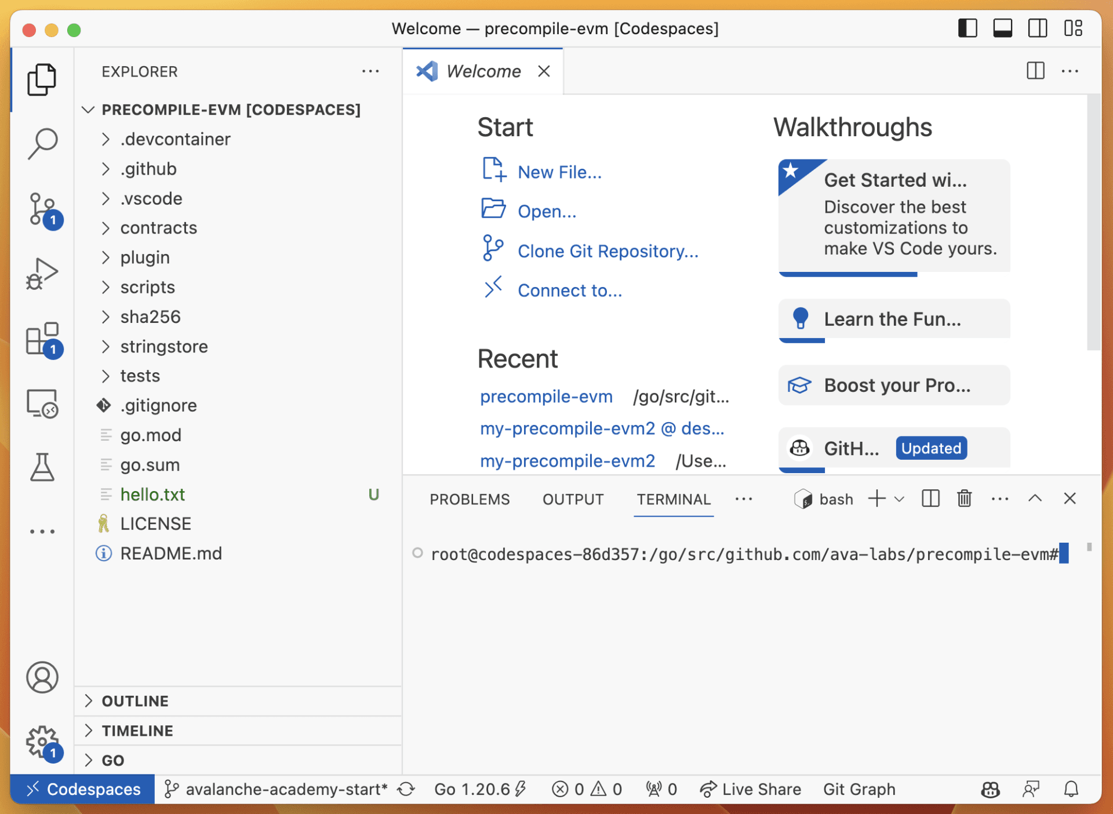Click the Welcome page vertical scrollbar
This screenshot has height=814, width=1113.
tap(1093, 223)
